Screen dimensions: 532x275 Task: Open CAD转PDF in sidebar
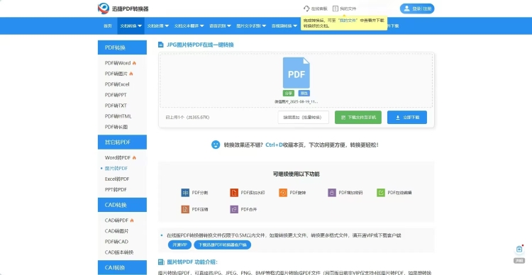(117, 220)
